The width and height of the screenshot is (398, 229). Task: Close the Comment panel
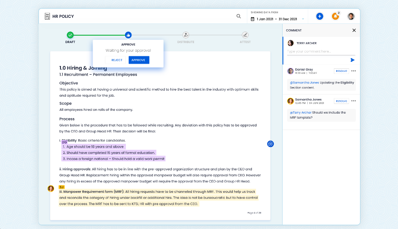354,30
